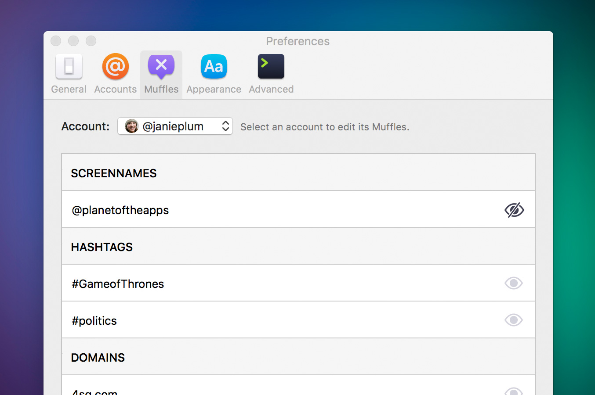
Task: Select the DOMAINS section header
Action: 98,358
